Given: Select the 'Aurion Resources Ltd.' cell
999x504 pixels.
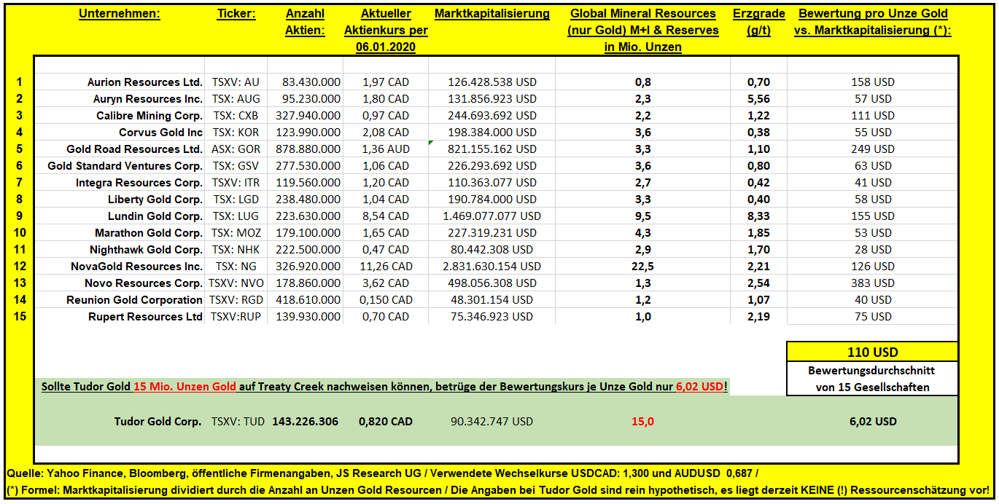Looking at the screenshot, I should (x=145, y=82).
